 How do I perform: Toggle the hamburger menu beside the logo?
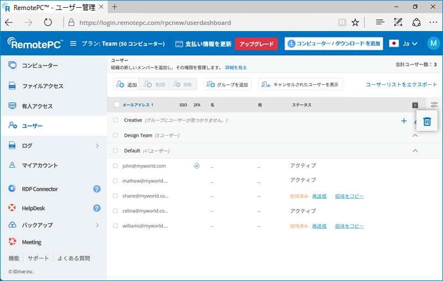73,44
